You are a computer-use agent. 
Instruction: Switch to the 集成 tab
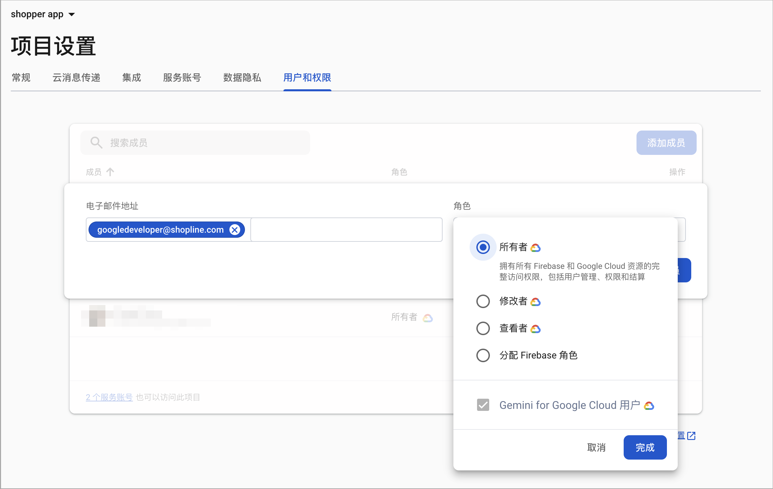[x=131, y=78]
